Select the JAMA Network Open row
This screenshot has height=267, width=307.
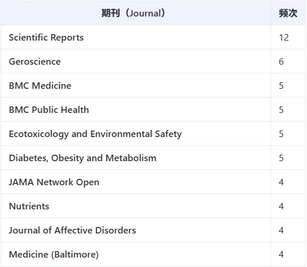153,182
